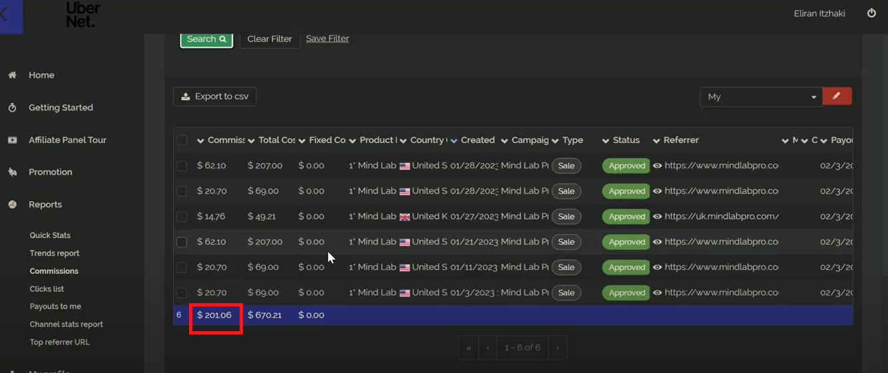Check the box for the 01/3/2023 row

click(x=182, y=293)
